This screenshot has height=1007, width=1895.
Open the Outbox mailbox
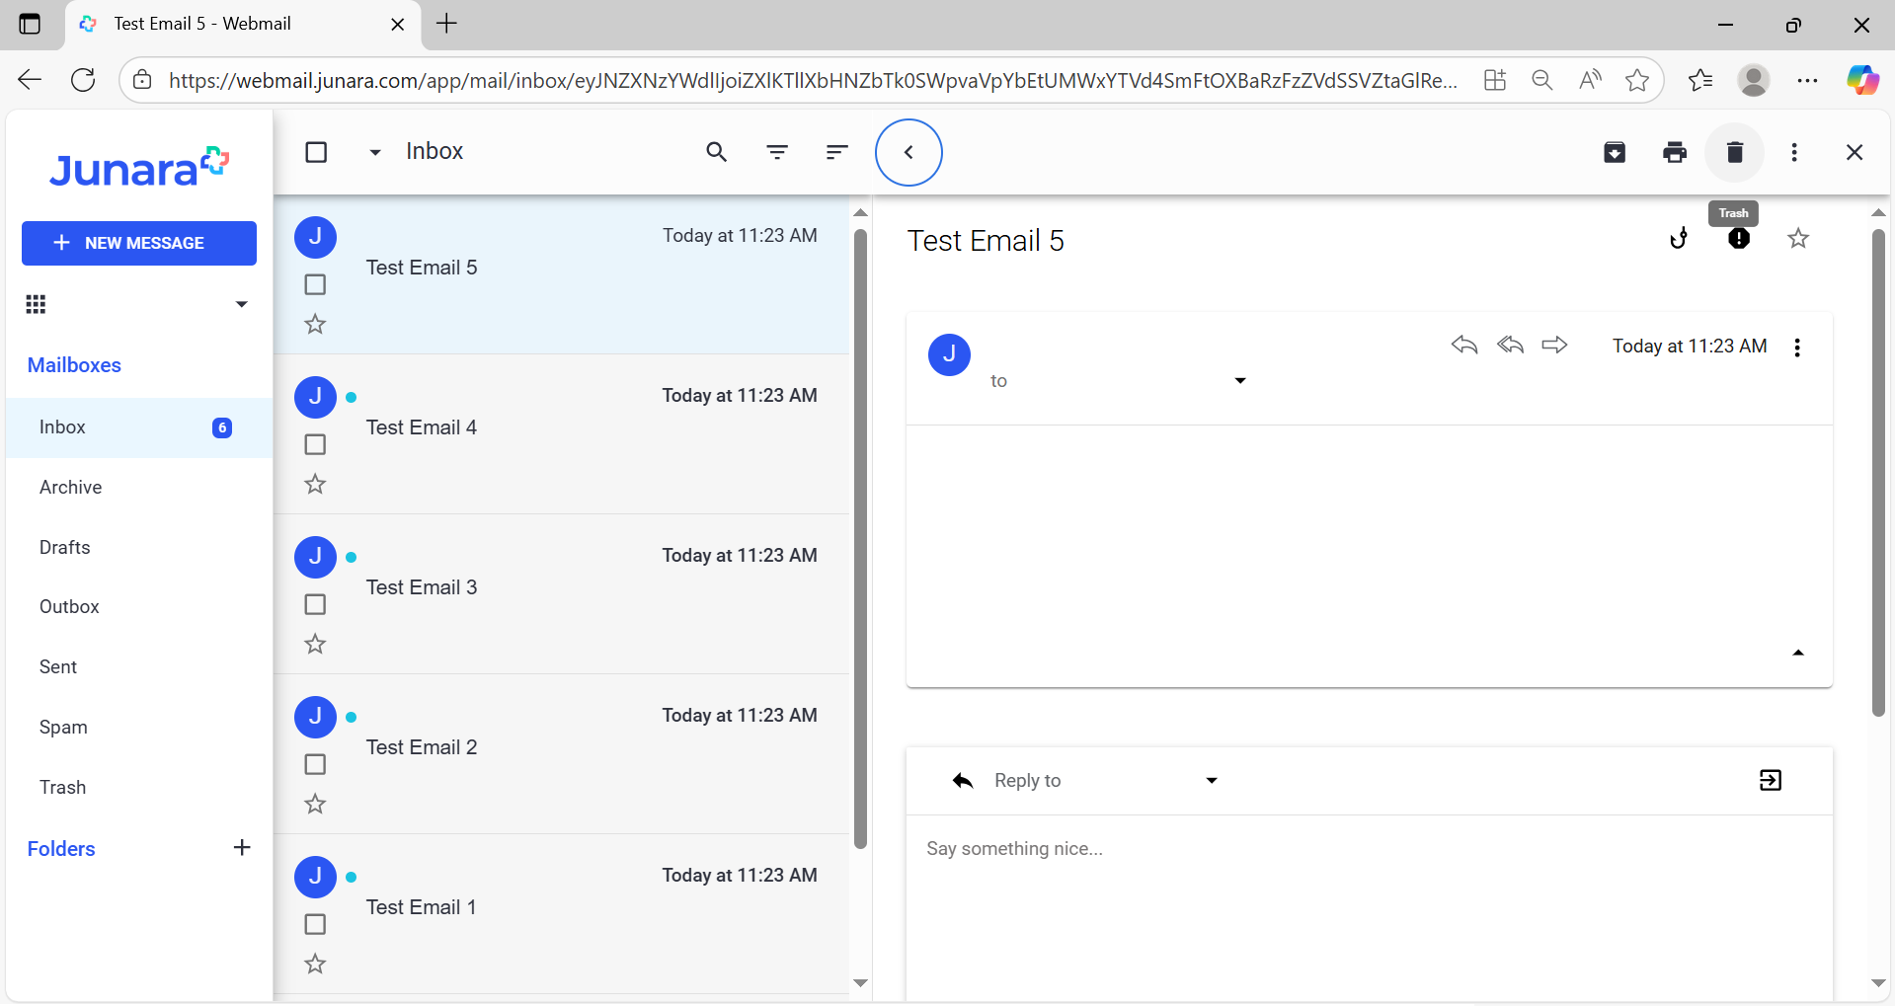(139, 607)
